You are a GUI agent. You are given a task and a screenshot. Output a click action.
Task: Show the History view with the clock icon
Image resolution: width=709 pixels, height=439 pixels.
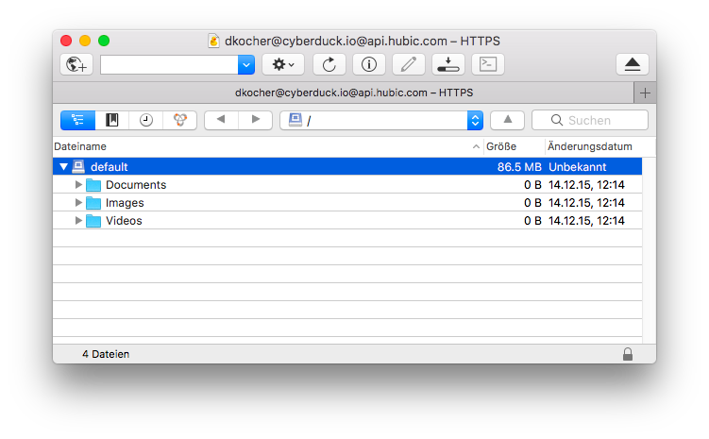point(145,120)
